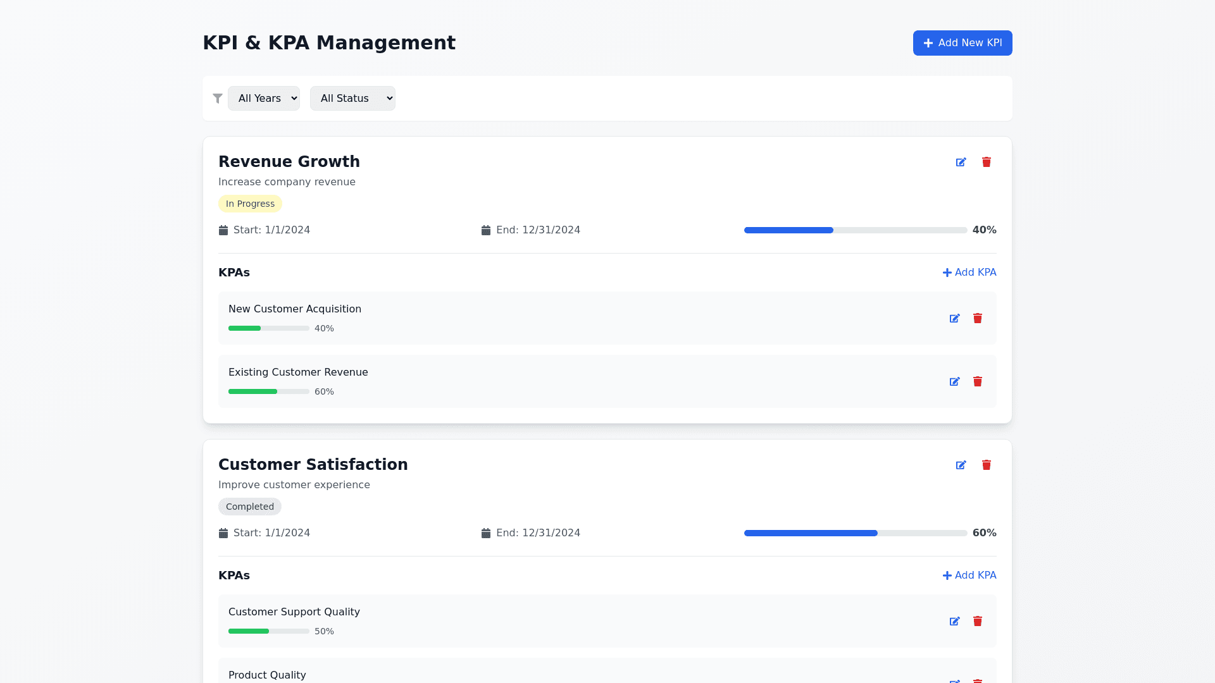Click Revenue Growth 40% progress bar
Viewport: 1215px width, 683px height.
tap(855, 230)
